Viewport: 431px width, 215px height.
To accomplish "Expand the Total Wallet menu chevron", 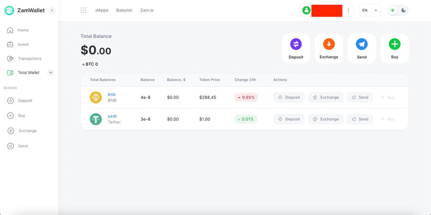I will tap(51, 72).
